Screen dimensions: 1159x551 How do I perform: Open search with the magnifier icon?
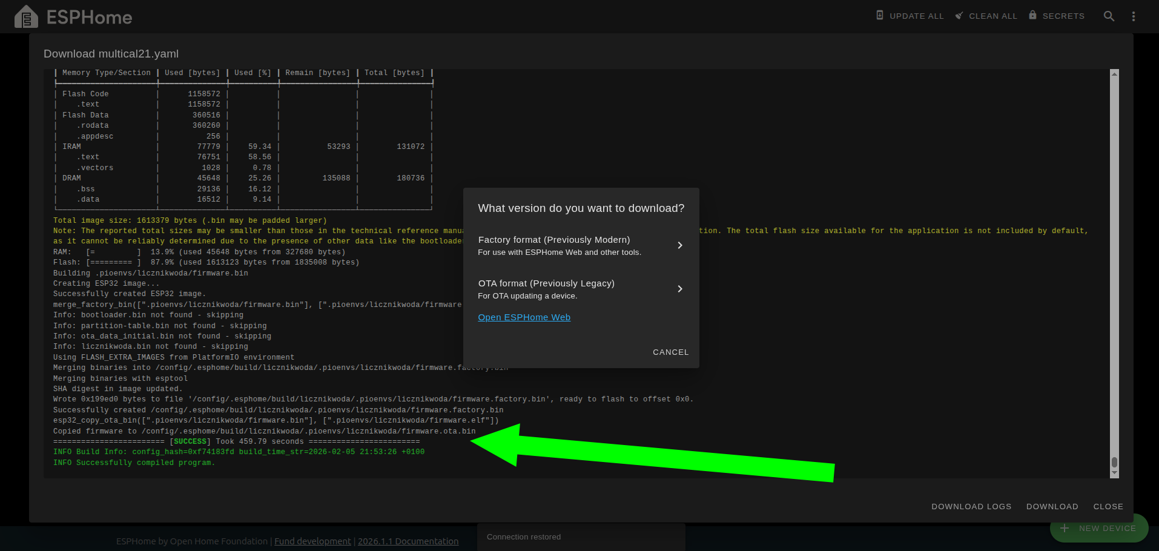(1109, 16)
